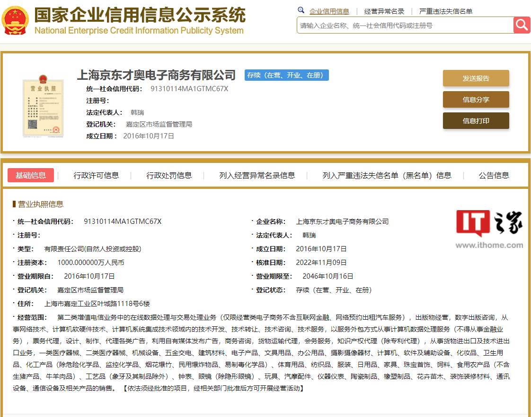This screenshot has width=531, height=417.
Task: Click the header credit code 91310114MA1GTMC67X
Action: point(189,89)
